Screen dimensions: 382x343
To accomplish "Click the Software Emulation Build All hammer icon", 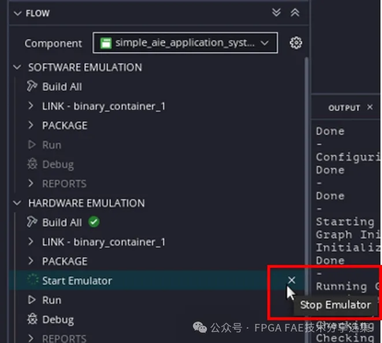I will click(x=32, y=87).
